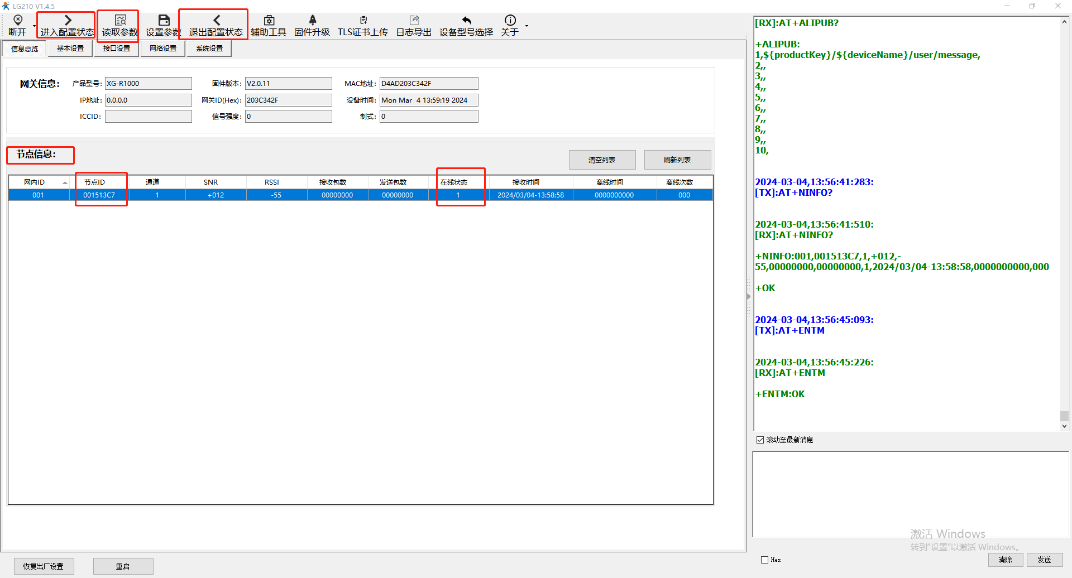
Task: Click the empty ICCID field
Action: tap(149, 116)
